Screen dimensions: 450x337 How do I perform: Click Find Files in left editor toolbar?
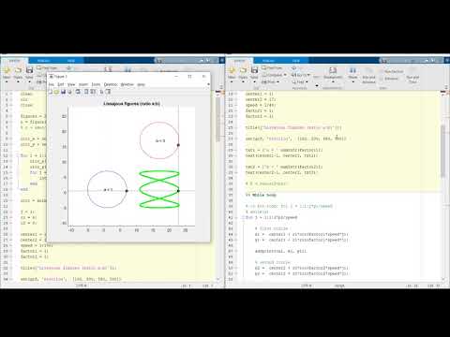pyautogui.click(x=46, y=67)
